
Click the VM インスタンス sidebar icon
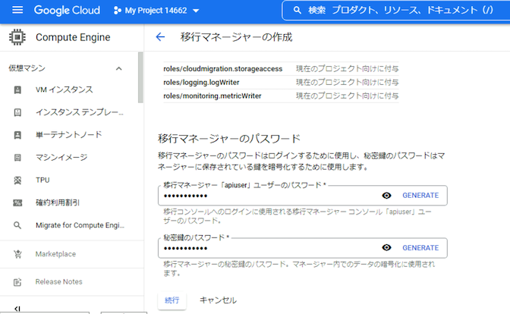coord(17,89)
